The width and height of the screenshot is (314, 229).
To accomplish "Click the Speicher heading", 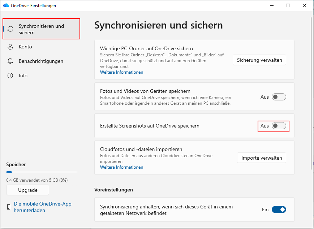I will coord(16,165).
